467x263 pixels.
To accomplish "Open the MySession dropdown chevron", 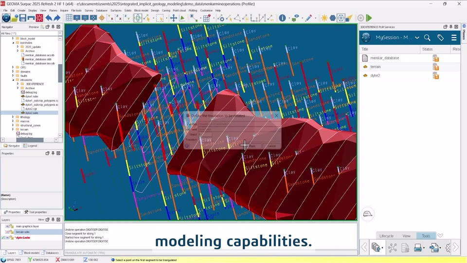I will click(417, 38).
